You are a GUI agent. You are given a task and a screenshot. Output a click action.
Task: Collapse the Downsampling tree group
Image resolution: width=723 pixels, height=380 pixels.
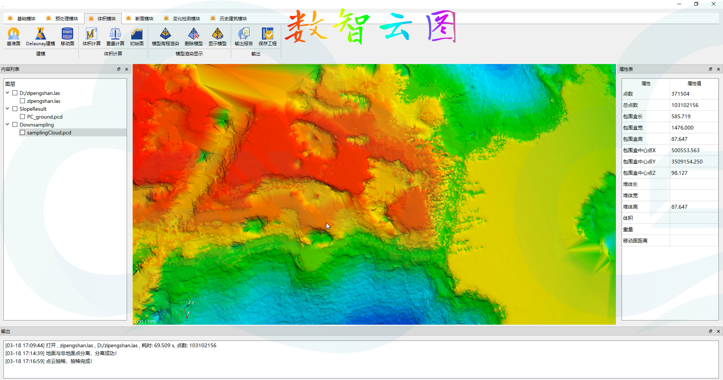pyautogui.click(x=8, y=124)
